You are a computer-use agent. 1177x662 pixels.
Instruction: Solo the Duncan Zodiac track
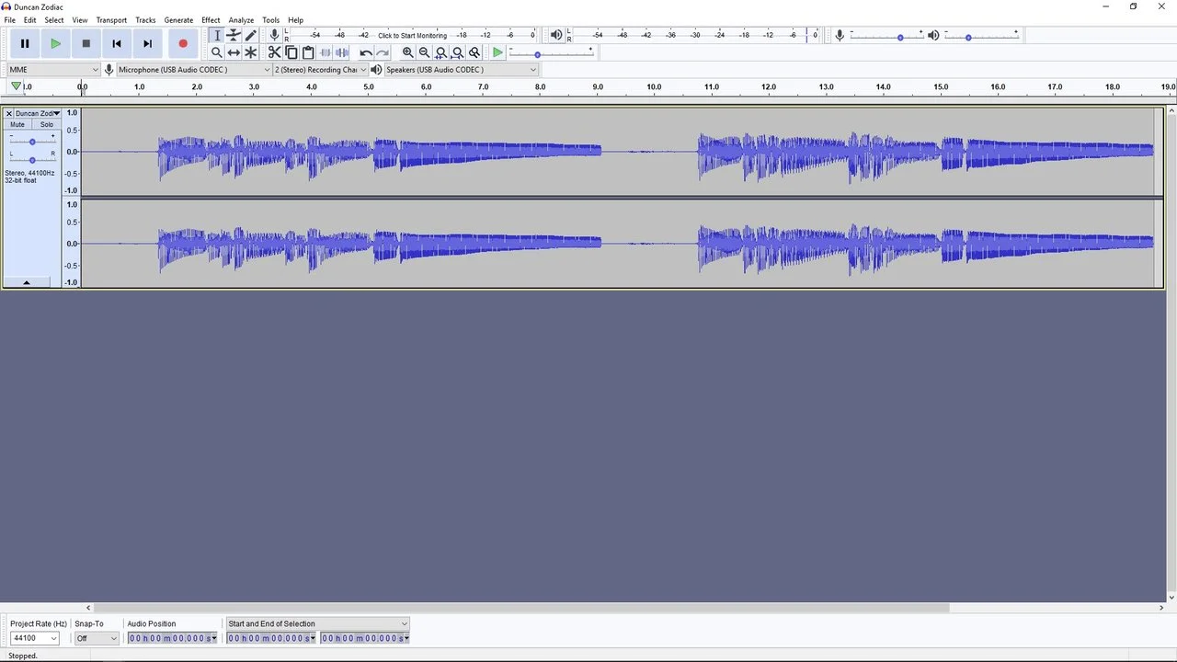tap(46, 124)
